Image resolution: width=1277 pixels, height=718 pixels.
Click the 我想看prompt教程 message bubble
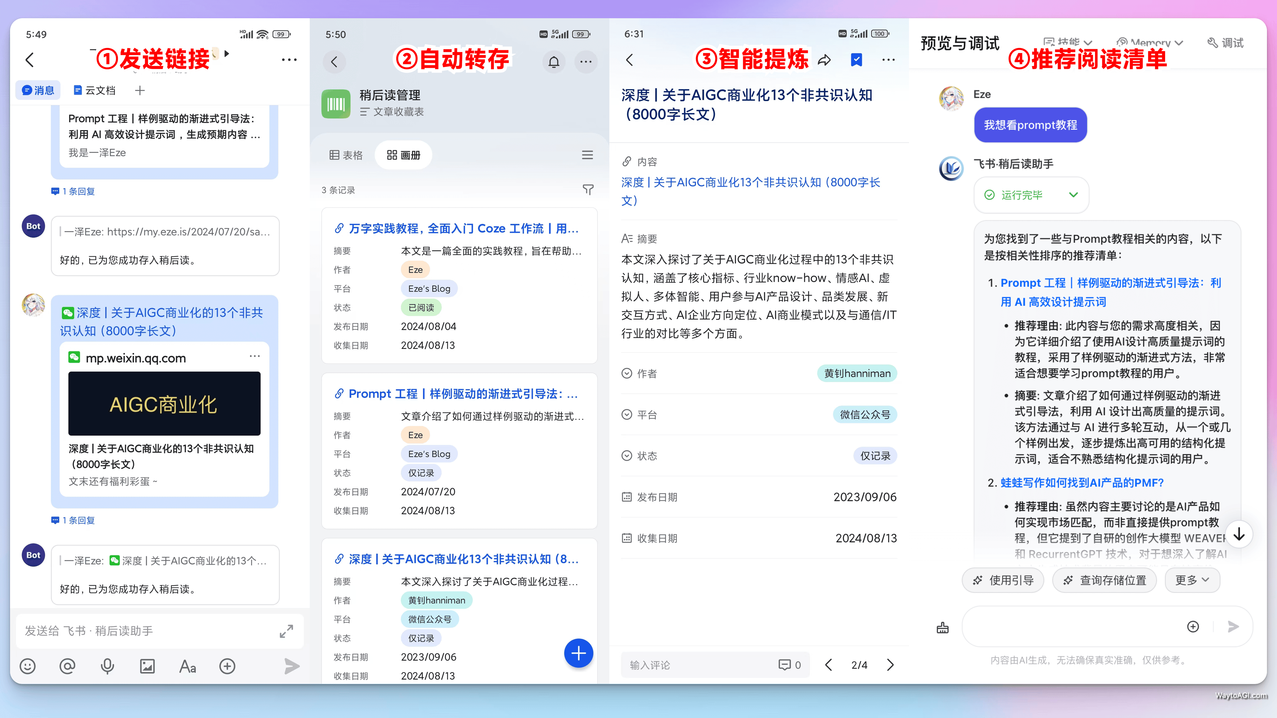point(1031,125)
